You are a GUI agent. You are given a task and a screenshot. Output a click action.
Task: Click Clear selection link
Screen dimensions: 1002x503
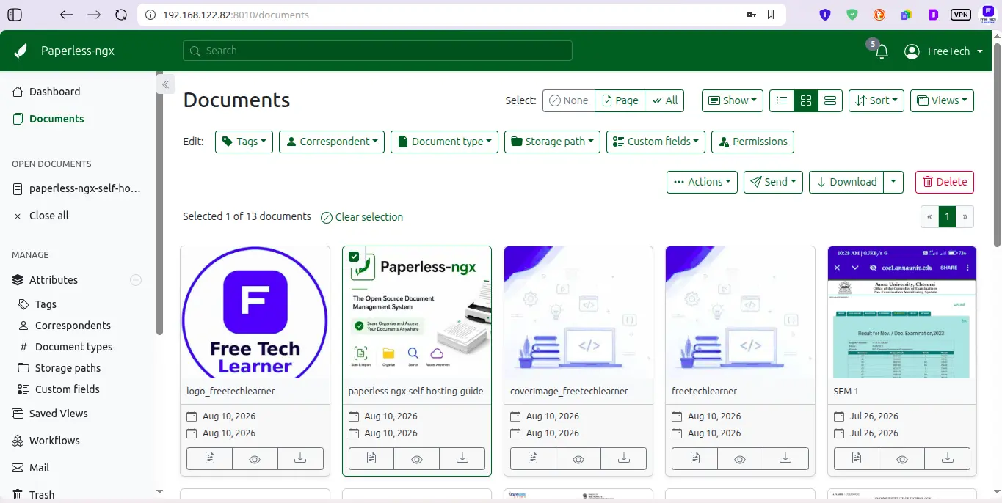(363, 217)
